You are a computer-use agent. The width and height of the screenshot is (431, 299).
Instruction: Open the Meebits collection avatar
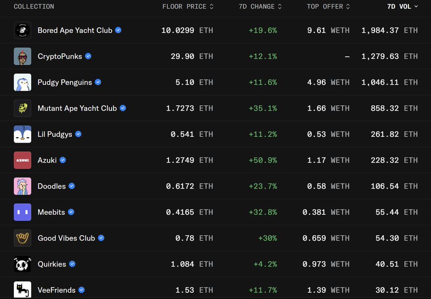[23, 212]
